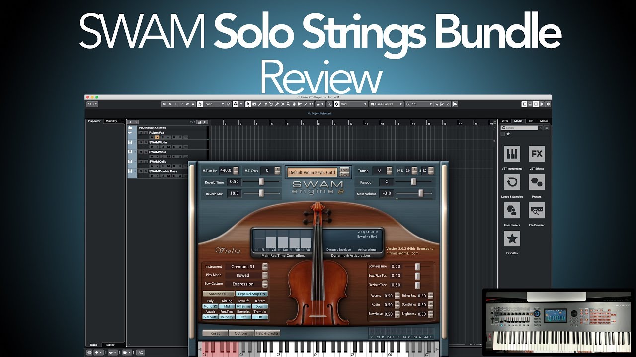Click the Main Volume slider handle
This screenshot has width=636, height=357.
(x=421, y=193)
